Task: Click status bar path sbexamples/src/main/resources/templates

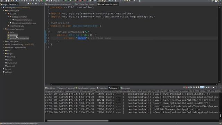Action: [x=20, y=124]
